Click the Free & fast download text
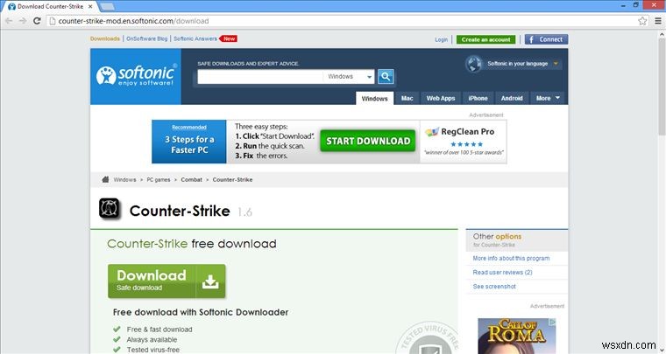Image resolution: width=666 pixels, height=354 pixels. (159, 330)
